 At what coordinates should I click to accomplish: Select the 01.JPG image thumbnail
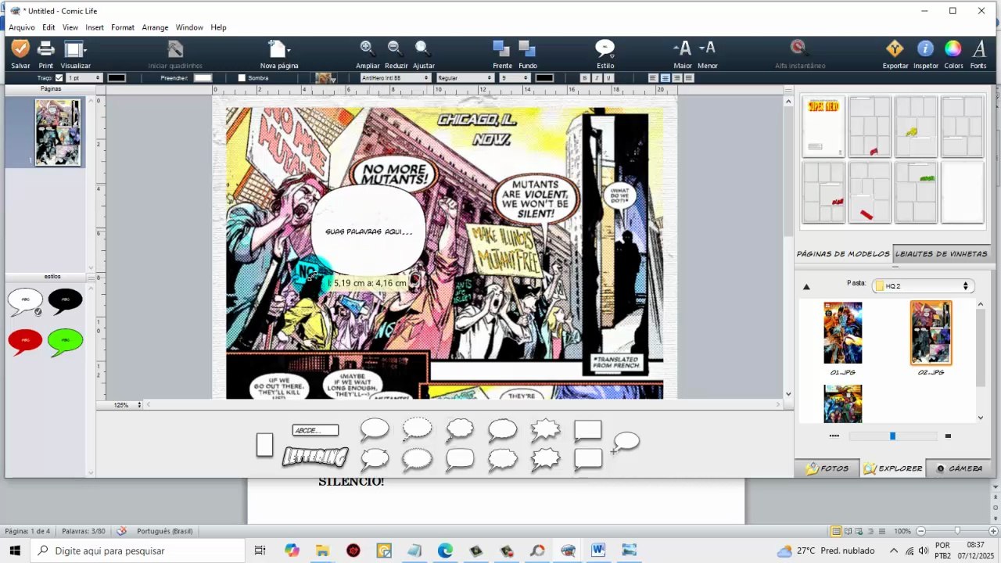point(843,333)
